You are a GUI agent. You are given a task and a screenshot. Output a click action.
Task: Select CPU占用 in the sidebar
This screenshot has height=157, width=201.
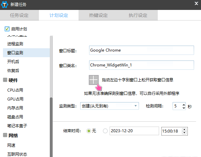coord(15,90)
